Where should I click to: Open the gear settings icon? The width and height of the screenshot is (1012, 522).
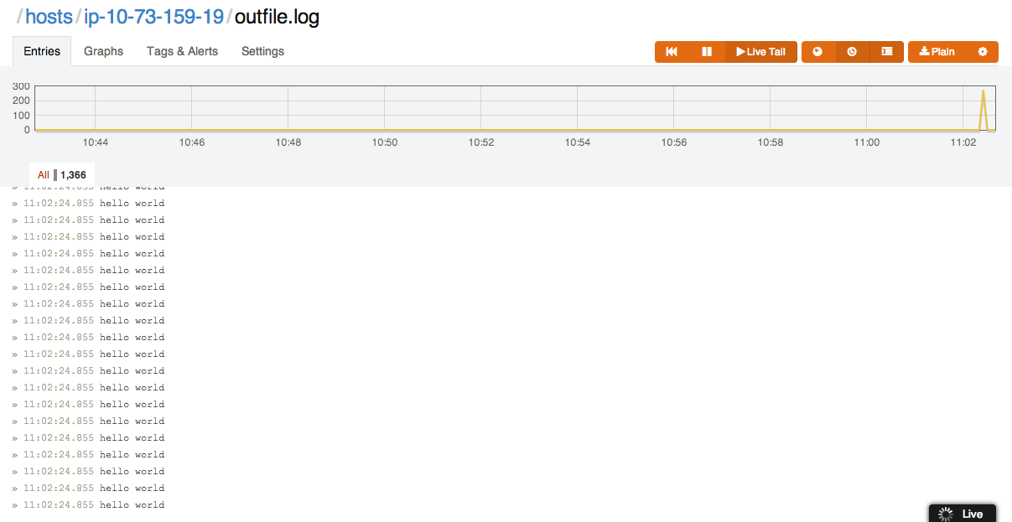(982, 52)
